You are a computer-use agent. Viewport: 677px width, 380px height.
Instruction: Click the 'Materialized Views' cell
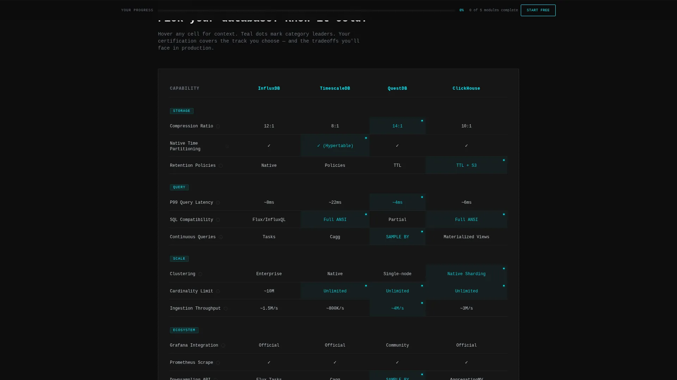466,237
